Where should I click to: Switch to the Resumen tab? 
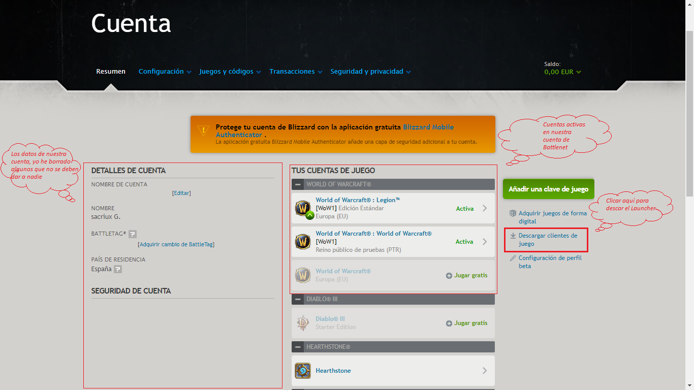click(x=111, y=72)
